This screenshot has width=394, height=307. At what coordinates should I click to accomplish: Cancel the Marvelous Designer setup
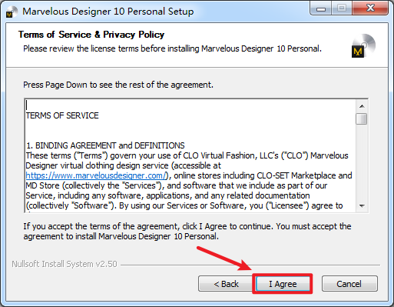349,284
